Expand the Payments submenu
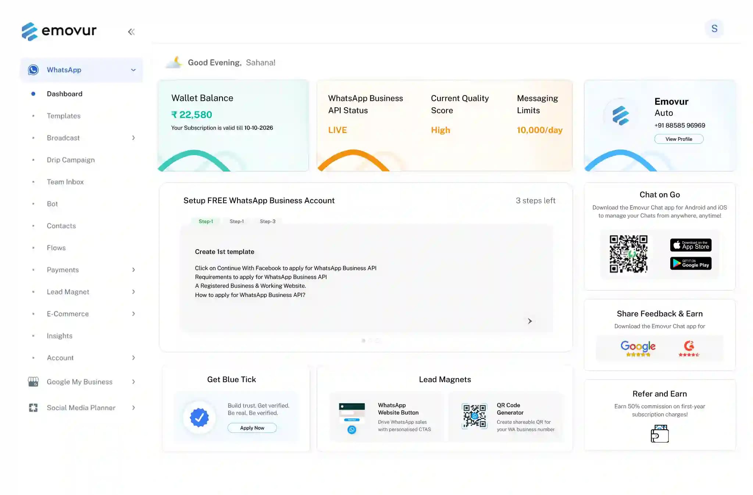Screen dimensions: 753x495 point(133,270)
